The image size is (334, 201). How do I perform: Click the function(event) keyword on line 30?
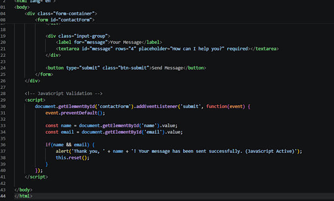click(x=225, y=106)
